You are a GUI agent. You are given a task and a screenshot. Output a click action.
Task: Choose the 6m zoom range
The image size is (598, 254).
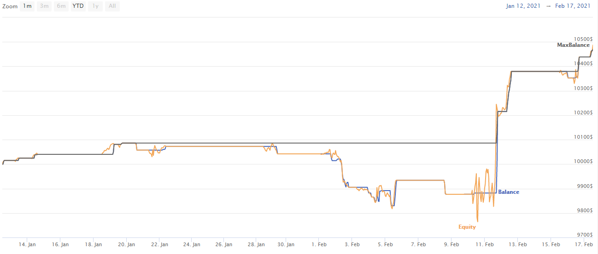[61, 6]
